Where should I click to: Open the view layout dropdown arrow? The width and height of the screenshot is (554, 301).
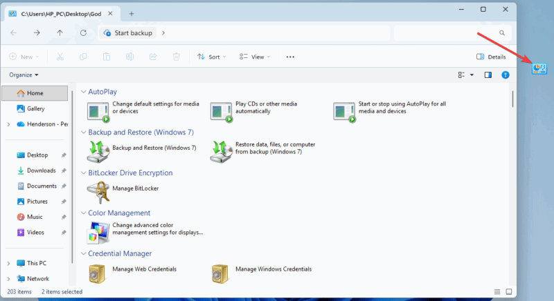472,75
